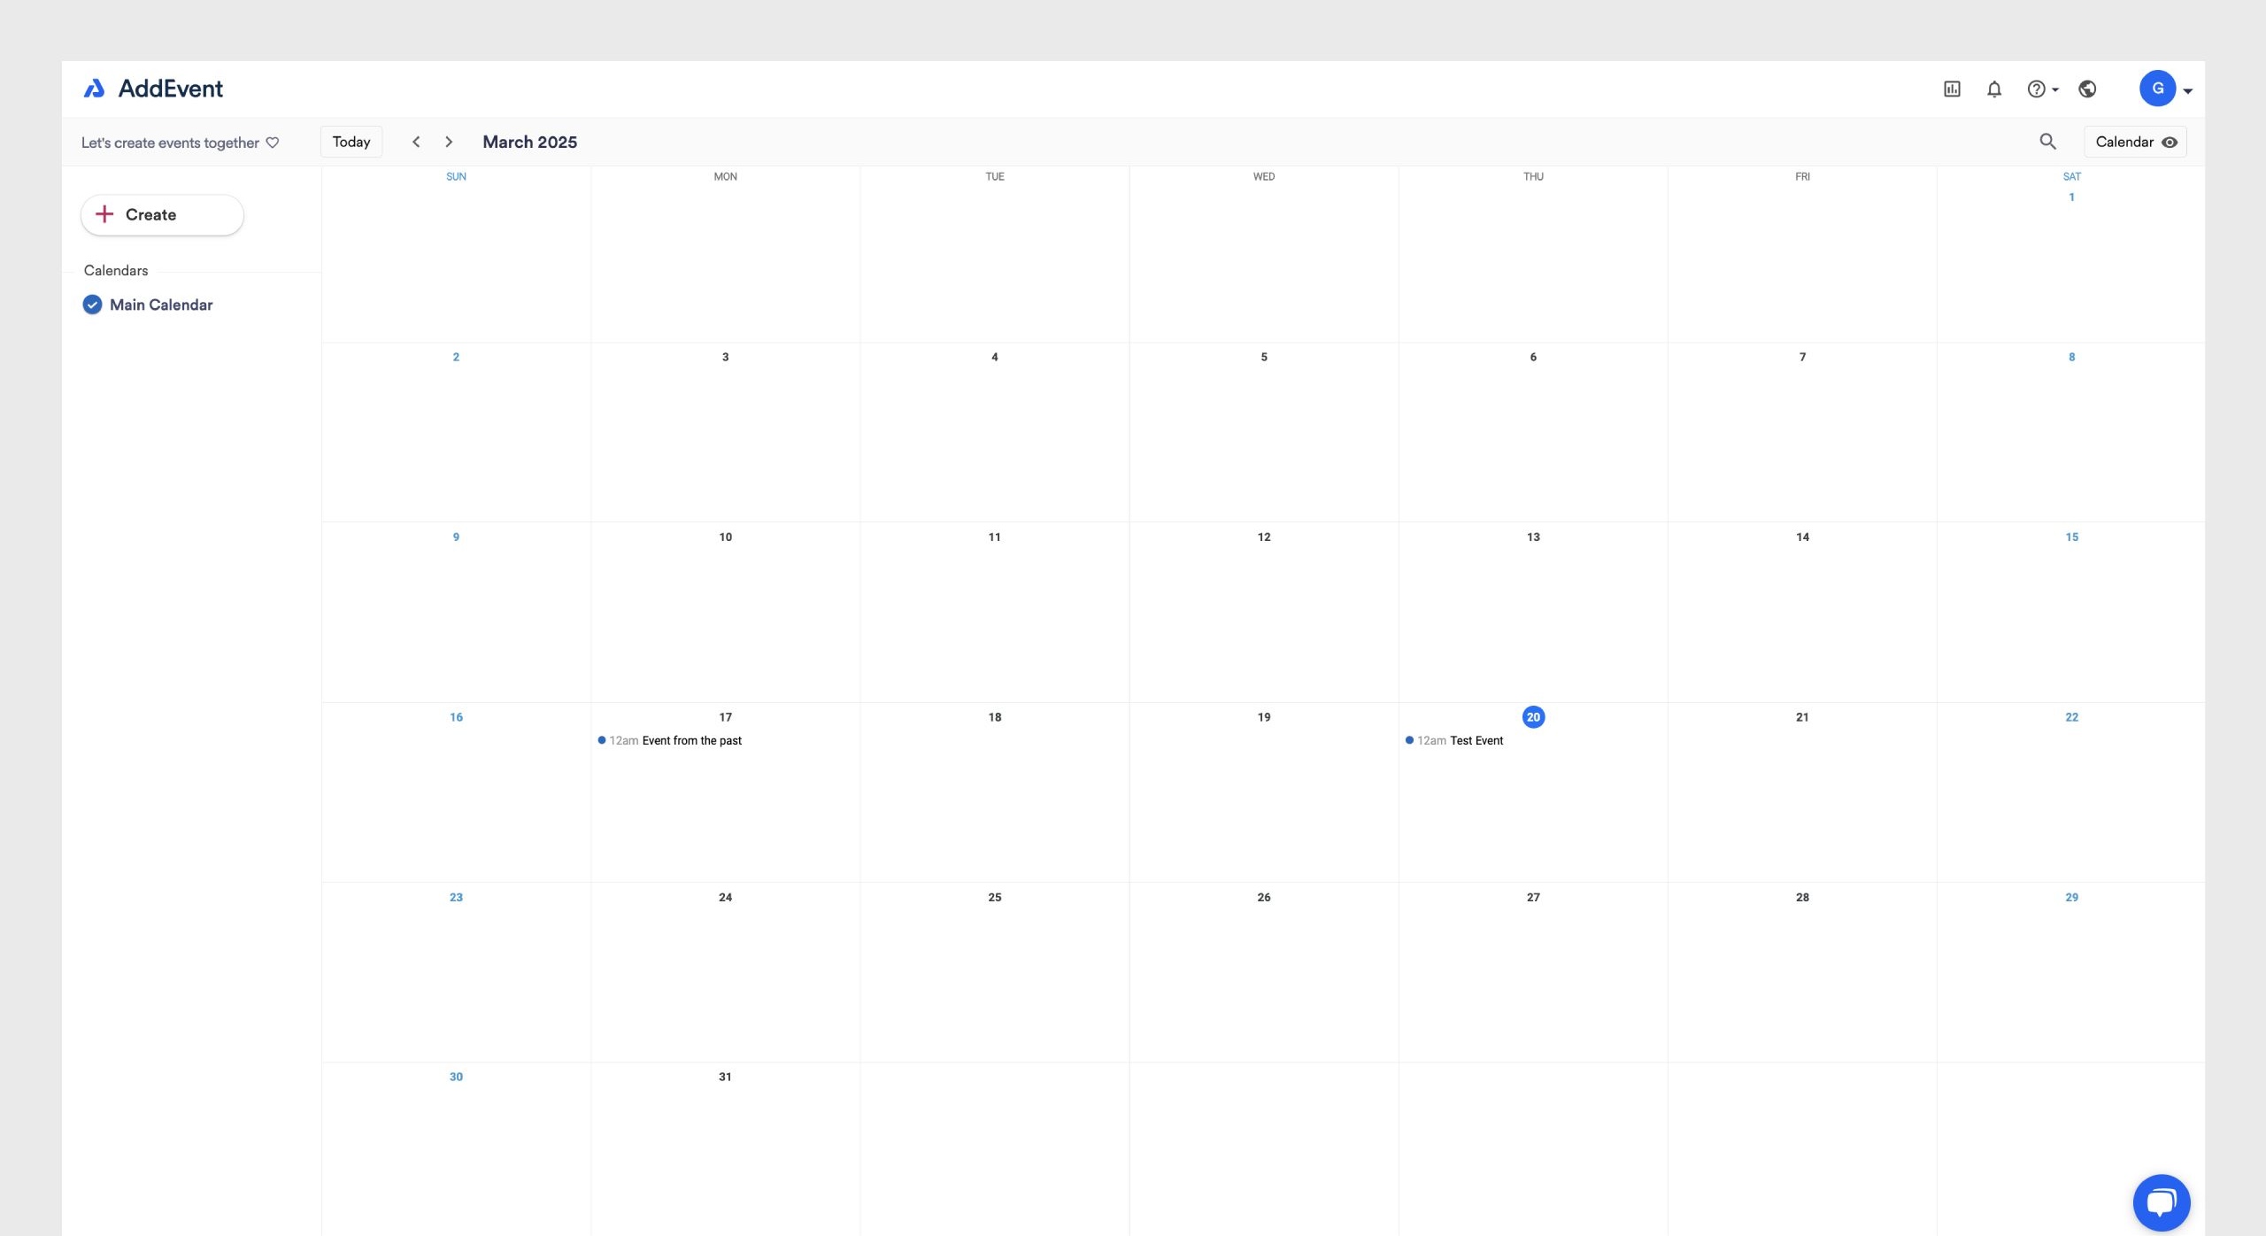
Task: Click the plus icon inside the Create button
Action: pyautogui.click(x=104, y=214)
